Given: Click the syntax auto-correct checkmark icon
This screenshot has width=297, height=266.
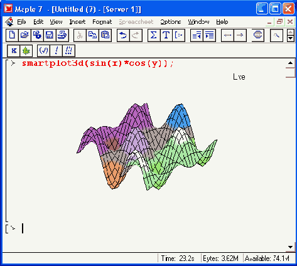Looking at the screenshot, I should click(43, 51).
